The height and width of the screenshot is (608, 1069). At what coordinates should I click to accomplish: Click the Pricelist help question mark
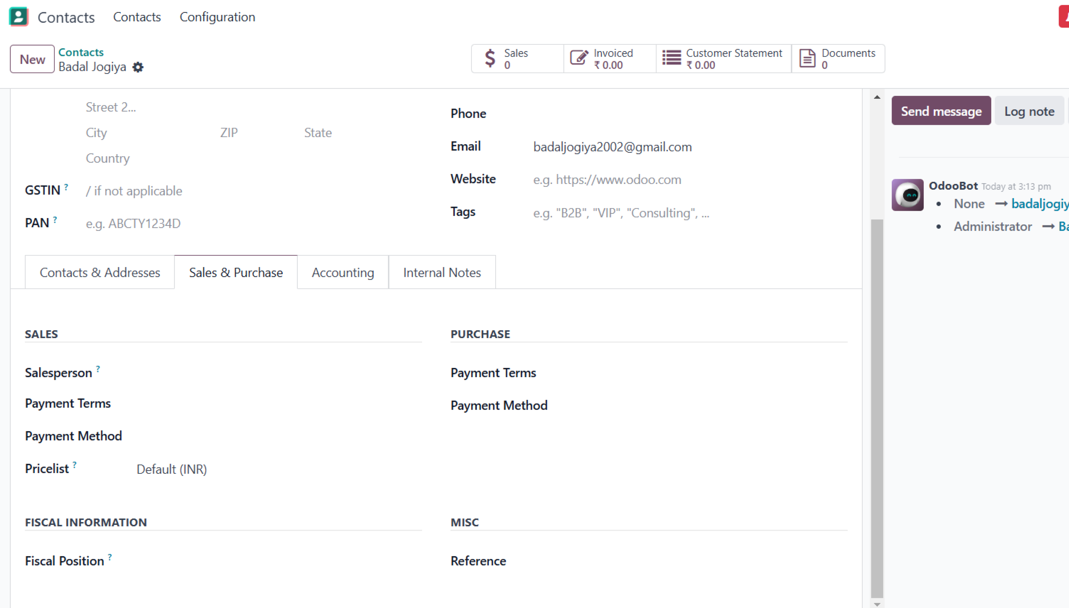[74, 465]
